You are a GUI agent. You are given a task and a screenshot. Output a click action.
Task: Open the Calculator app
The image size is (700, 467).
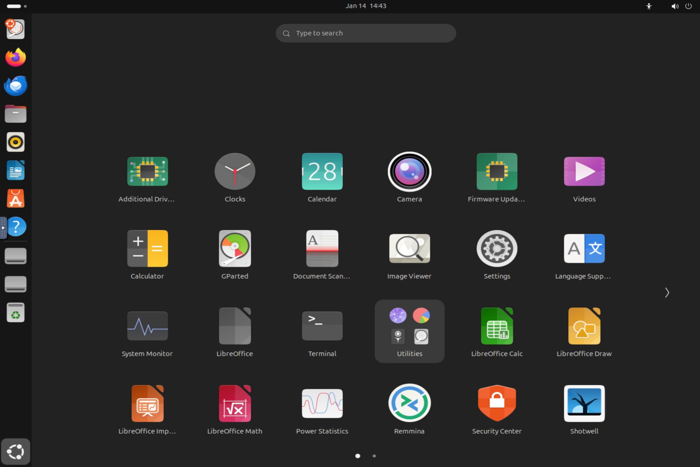tap(147, 255)
